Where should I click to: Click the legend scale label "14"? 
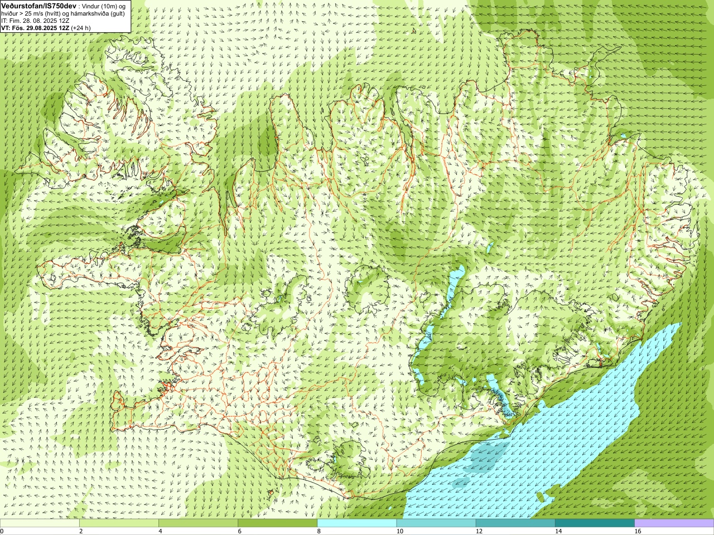pos(558,531)
